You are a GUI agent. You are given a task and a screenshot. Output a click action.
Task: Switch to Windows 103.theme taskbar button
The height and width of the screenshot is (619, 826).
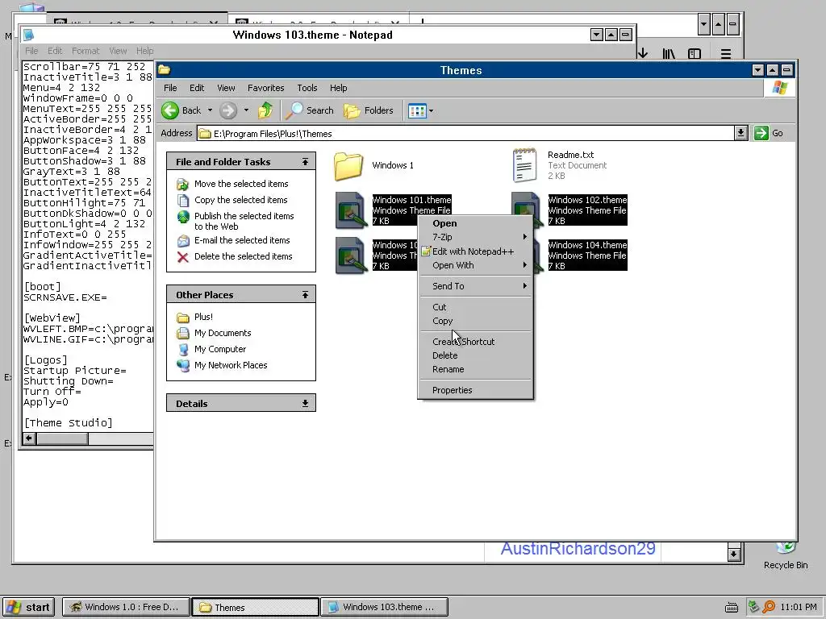pos(385,607)
